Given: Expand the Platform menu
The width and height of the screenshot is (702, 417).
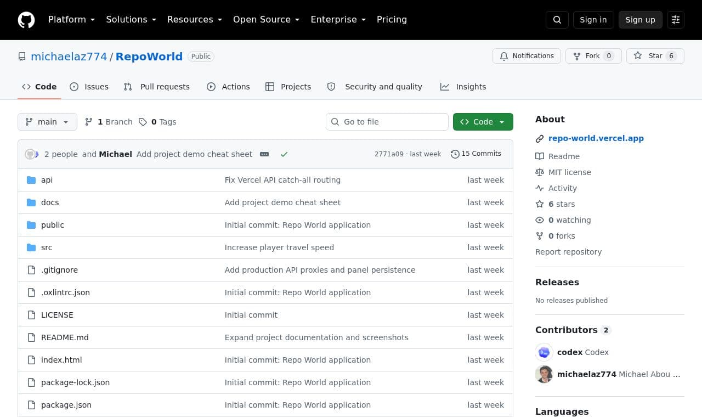Looking at the screenshot, I should pos(72,20).
